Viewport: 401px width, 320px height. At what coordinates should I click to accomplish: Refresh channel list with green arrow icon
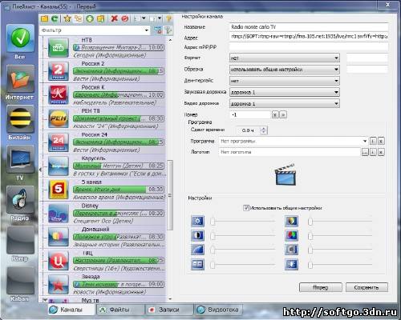pyautogui.click(x=55, y=18)
